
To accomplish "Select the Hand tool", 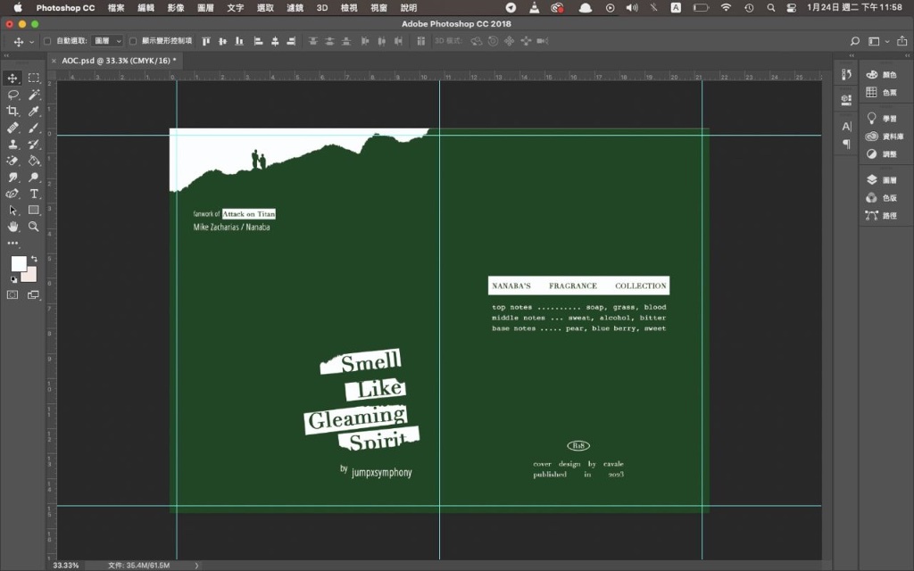I will (x=12, y=227).
